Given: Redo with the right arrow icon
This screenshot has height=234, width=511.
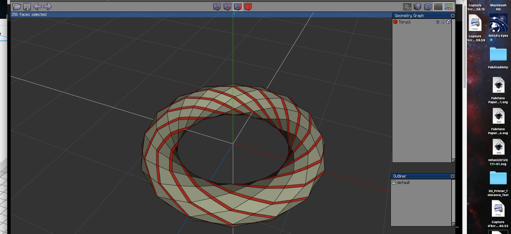Looking at the screenshot, I should tap(48, 6).
